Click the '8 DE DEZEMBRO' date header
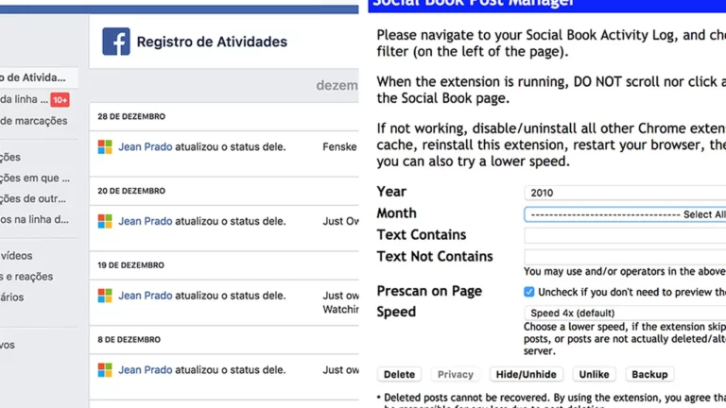726x408 pixels. (129, 340)
